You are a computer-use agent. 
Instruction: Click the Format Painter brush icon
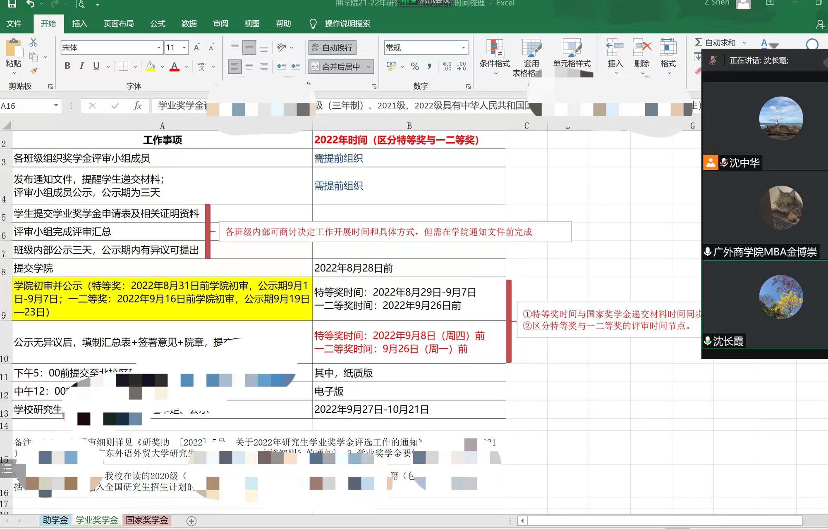coord(34,71)
